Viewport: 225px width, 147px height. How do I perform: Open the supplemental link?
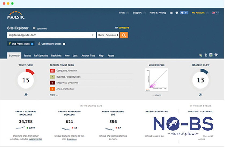point(35,139)
